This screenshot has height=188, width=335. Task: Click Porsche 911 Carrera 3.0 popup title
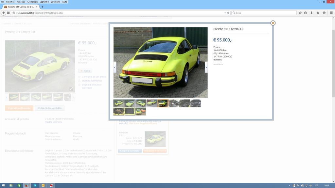pos(228,29)
